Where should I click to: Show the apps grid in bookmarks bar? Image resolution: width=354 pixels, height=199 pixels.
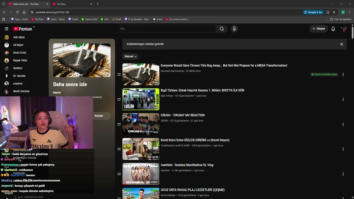point(4,19)
